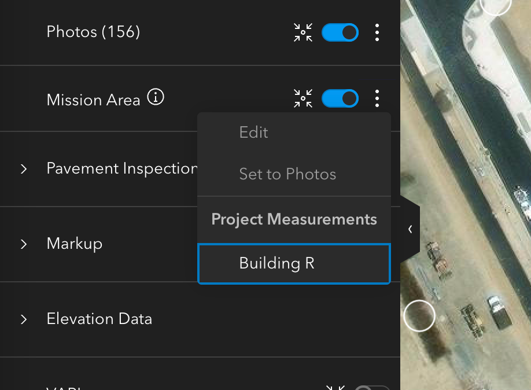Click the Mission Area info icon
531x390 pixels.
[x=156, y=97]
